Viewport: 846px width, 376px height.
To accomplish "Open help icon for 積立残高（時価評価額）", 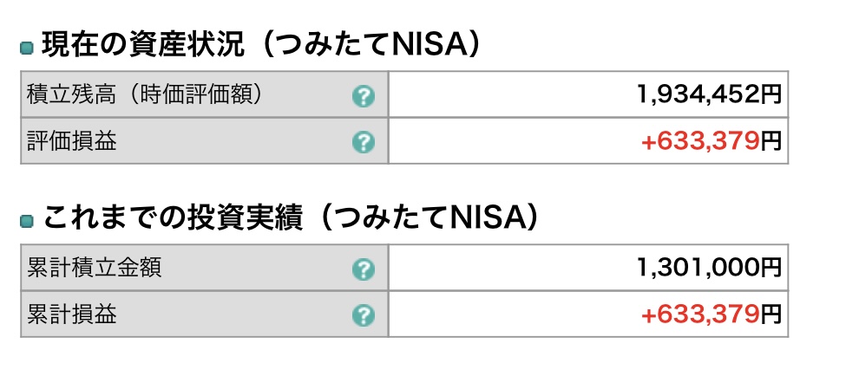I will [x=363, y=96].
